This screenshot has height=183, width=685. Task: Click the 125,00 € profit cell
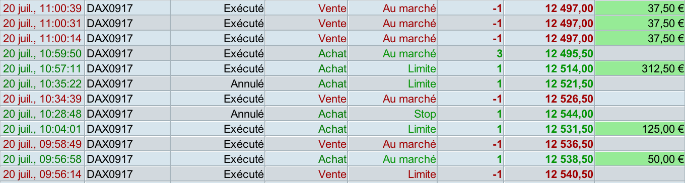640,129
